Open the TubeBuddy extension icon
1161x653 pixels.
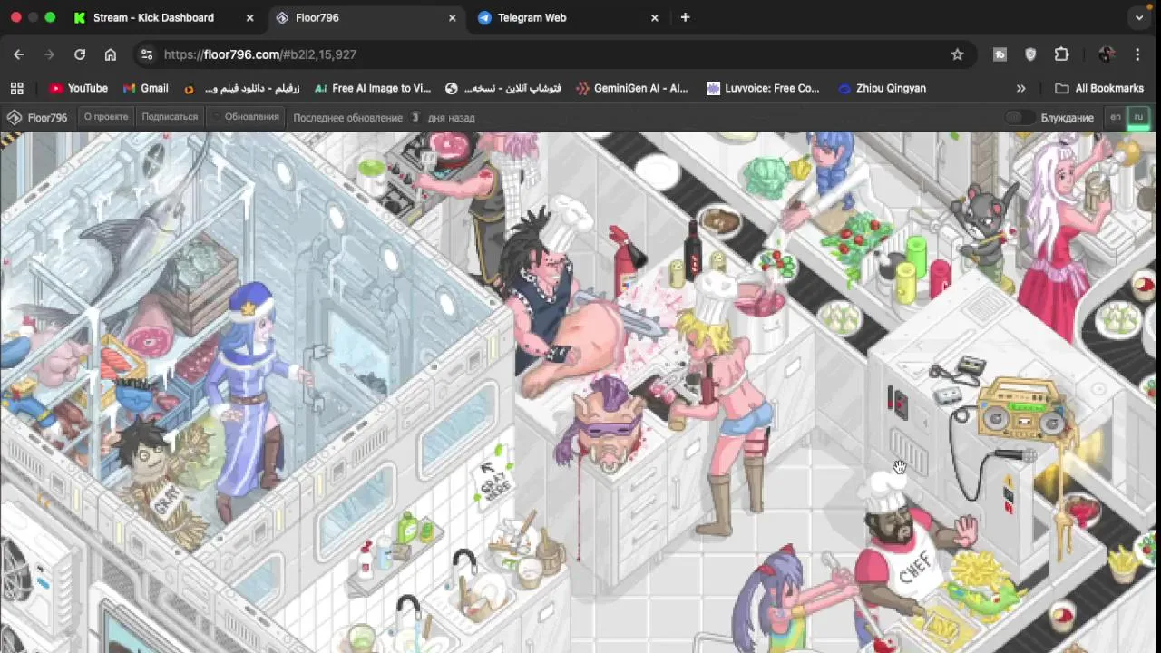[x=1000, y=54]
